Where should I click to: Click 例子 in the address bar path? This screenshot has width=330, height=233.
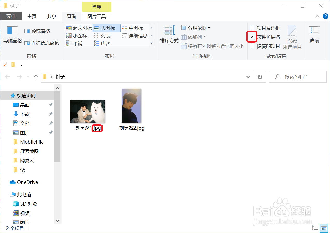click(x=60, y=77)
